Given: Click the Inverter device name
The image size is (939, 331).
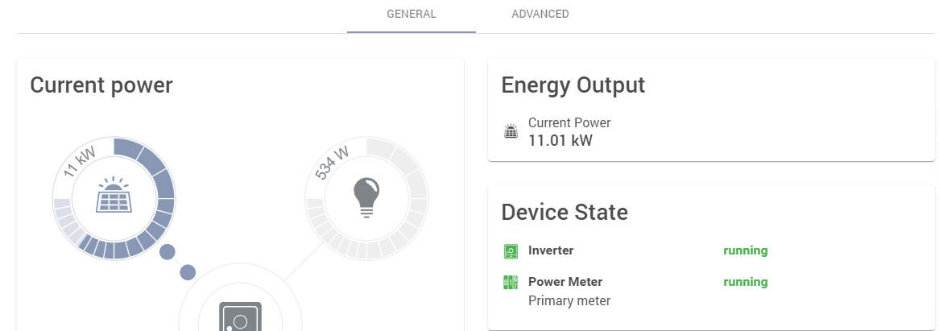Looking at the screenshot, I should 551,250.
